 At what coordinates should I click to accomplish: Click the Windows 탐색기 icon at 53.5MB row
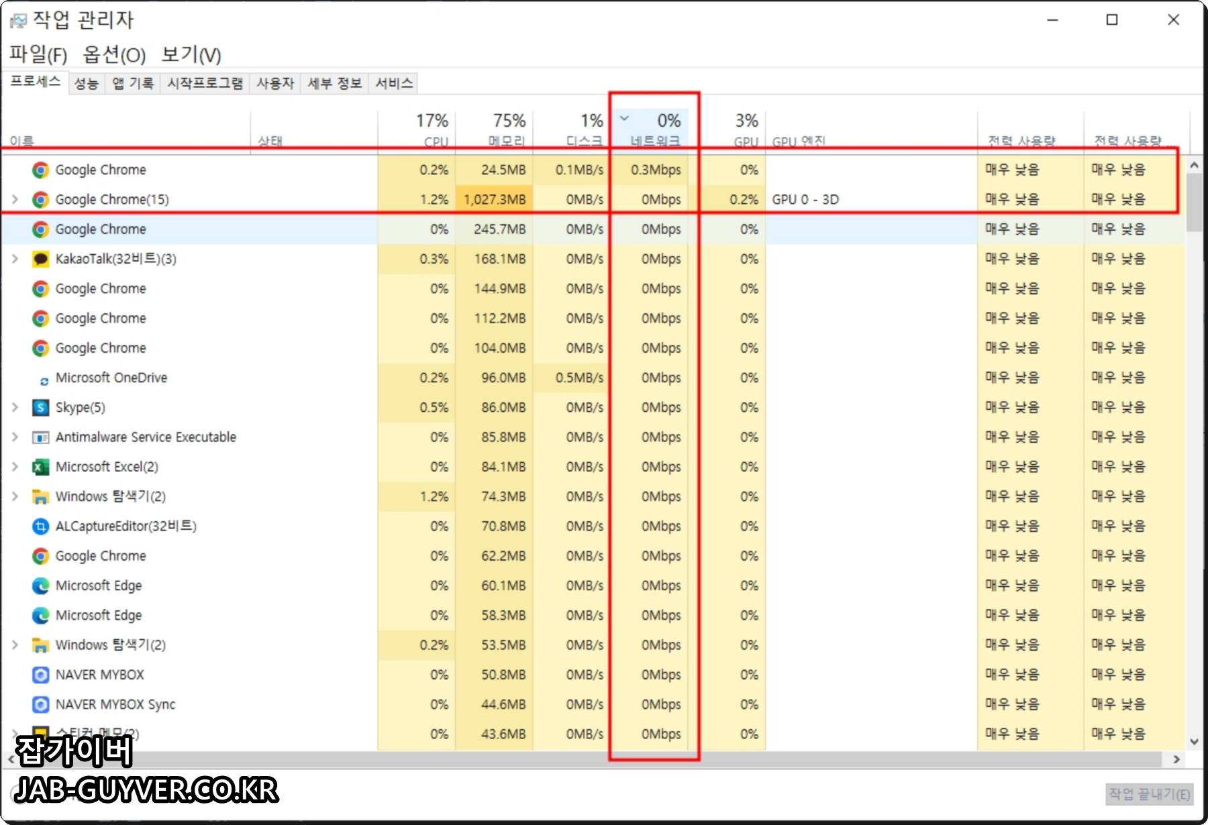[x=40, y=645]
